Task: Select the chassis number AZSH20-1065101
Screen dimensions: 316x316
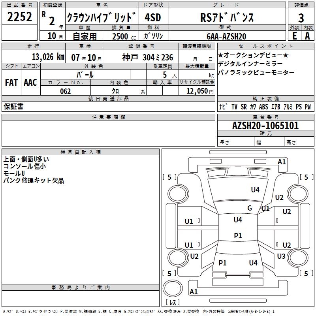Action: click(265, 126)
